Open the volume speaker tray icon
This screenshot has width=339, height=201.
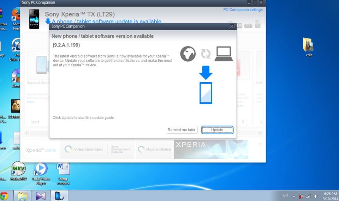(x=315, y=196)
